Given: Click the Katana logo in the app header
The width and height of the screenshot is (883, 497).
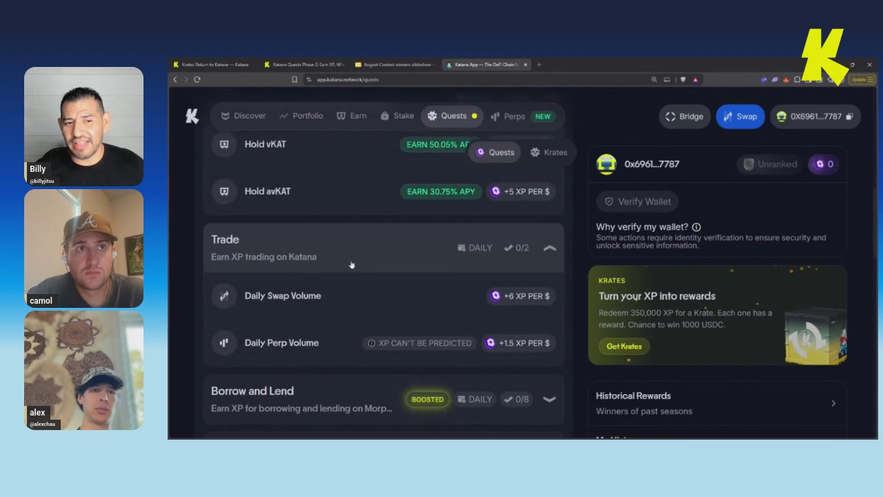Looking at the screenshot, I should point(192,116).
